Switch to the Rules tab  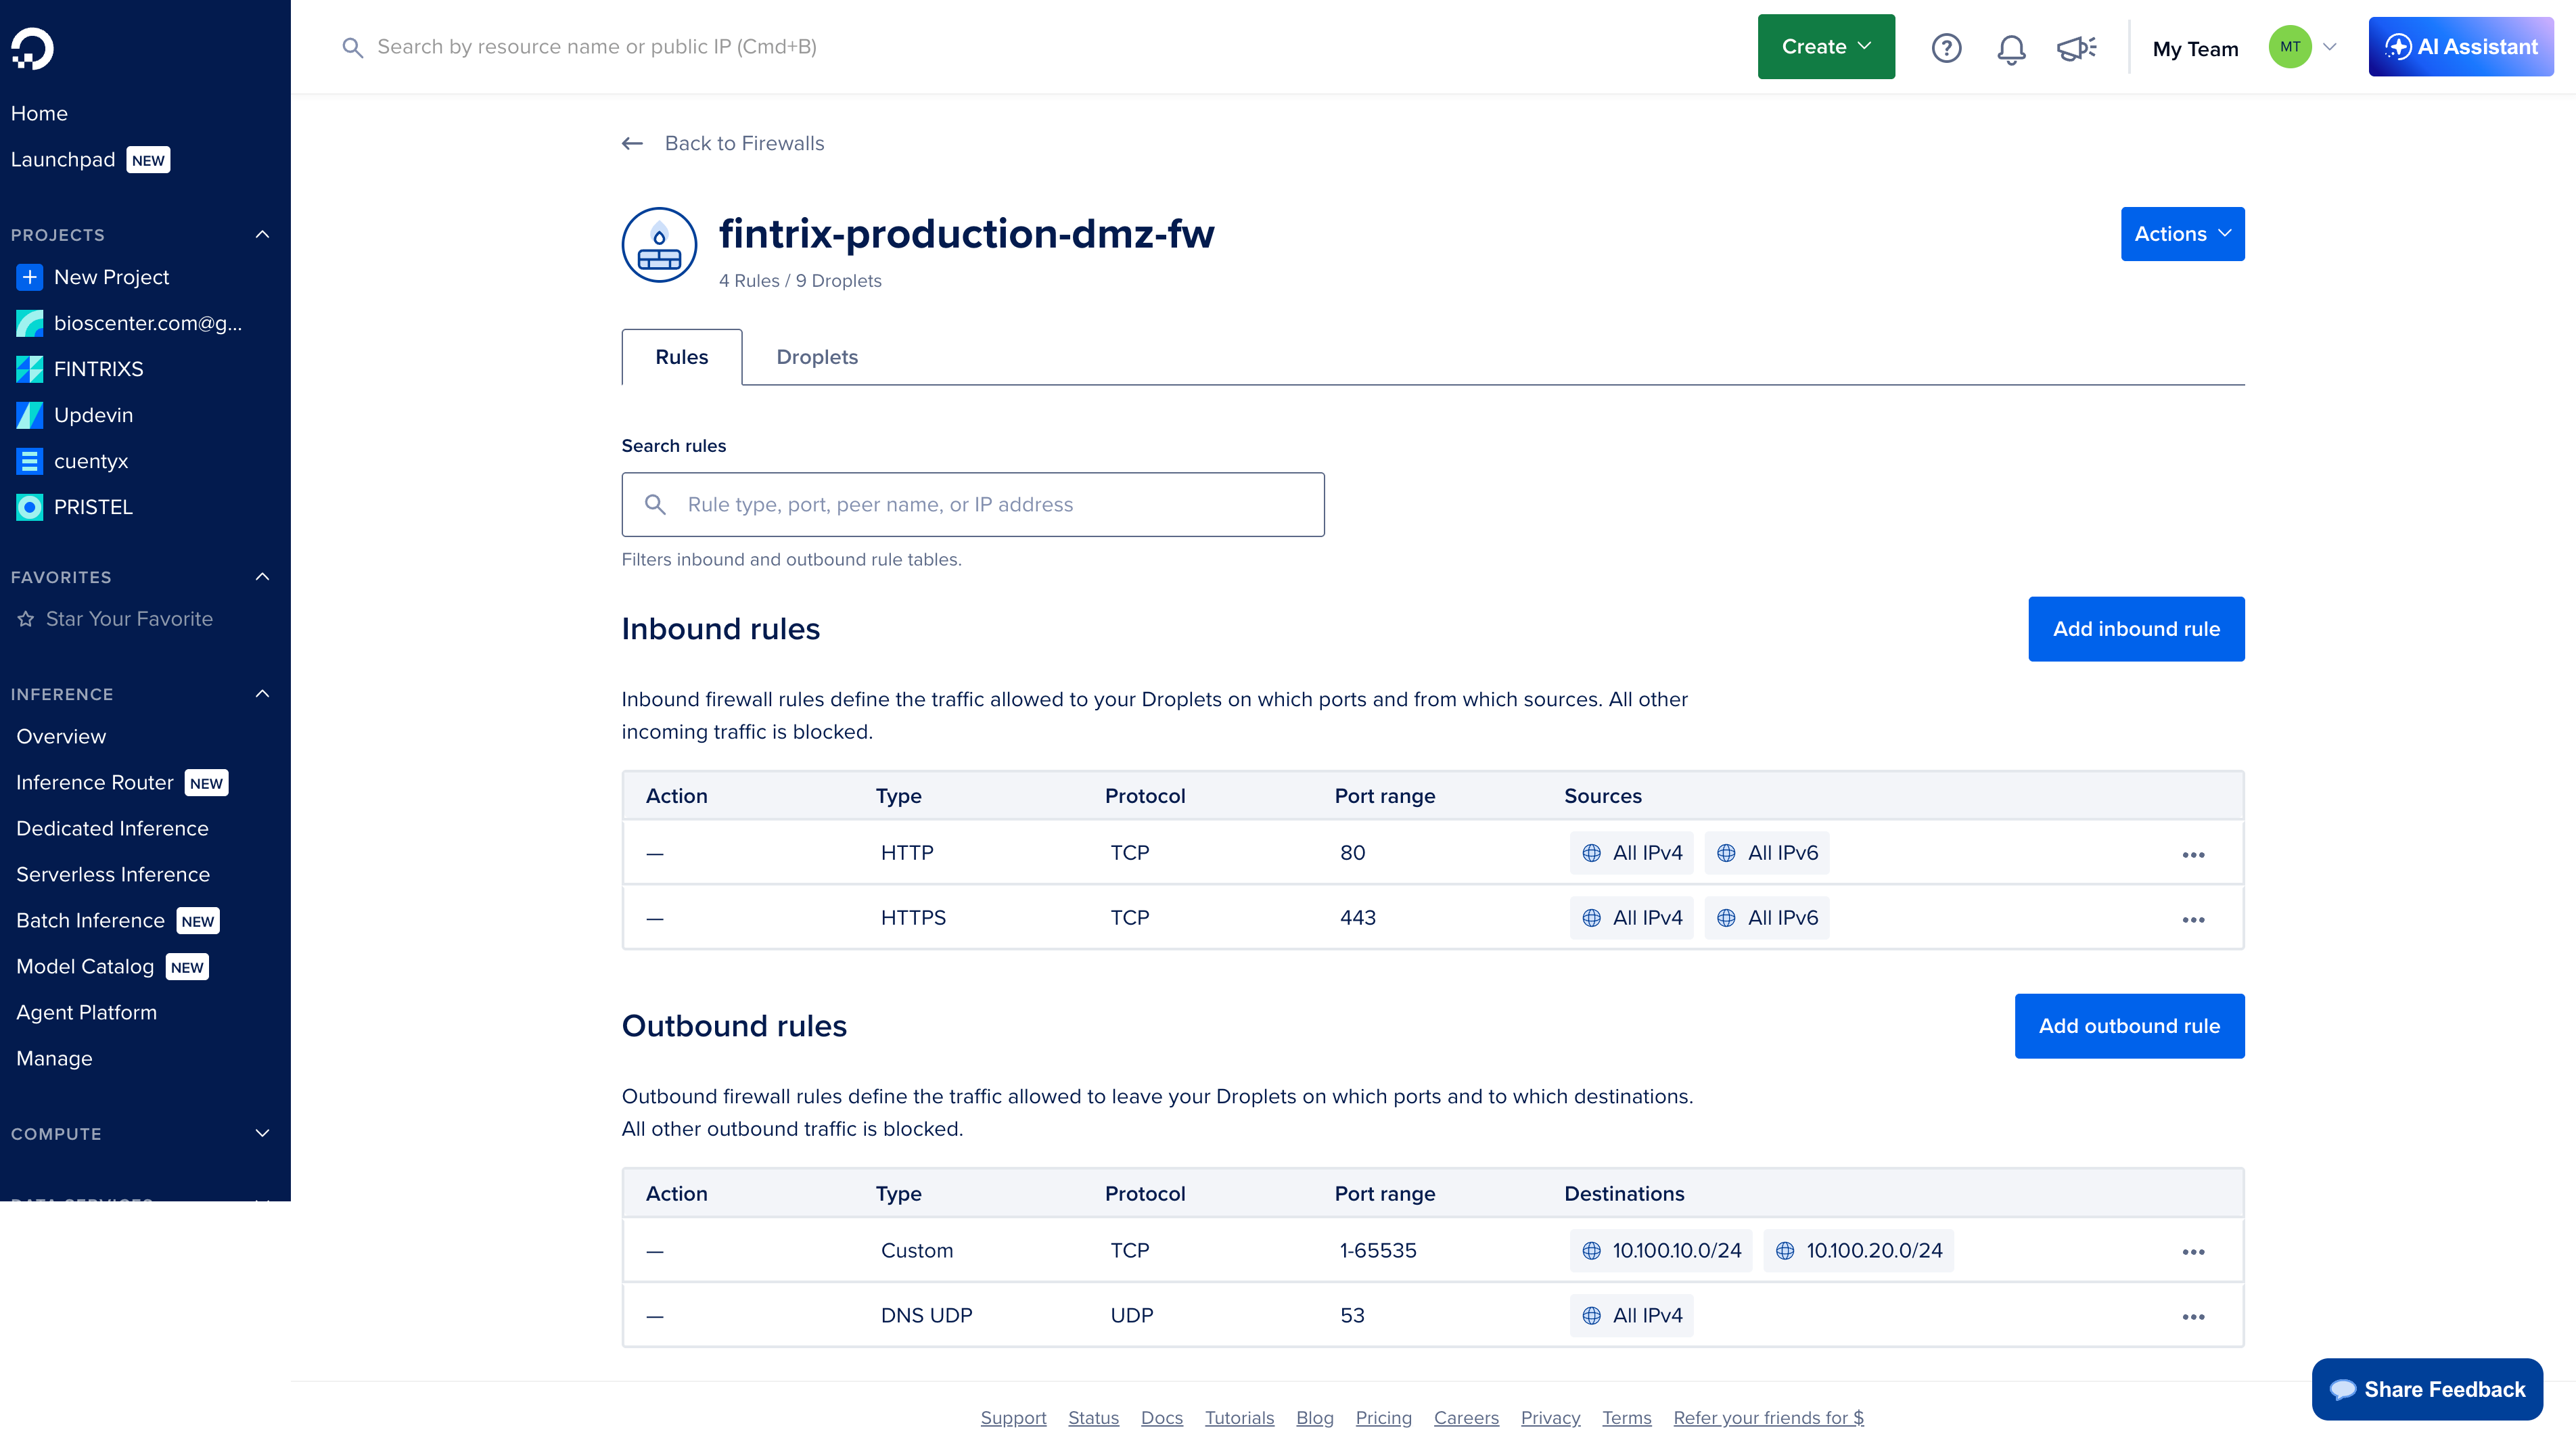point(682,357)
